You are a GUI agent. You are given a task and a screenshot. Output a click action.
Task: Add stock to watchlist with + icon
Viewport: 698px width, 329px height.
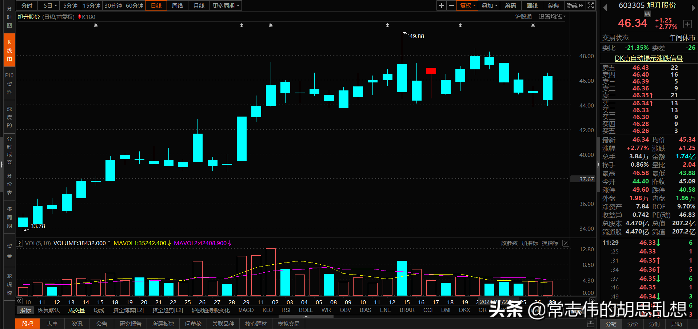point(687,24)
